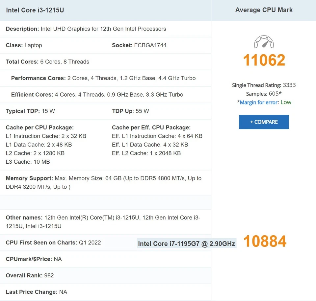Select the Average CPU Mark header
The width and height of the screenshot is (316, 301).
click(264, 10)
